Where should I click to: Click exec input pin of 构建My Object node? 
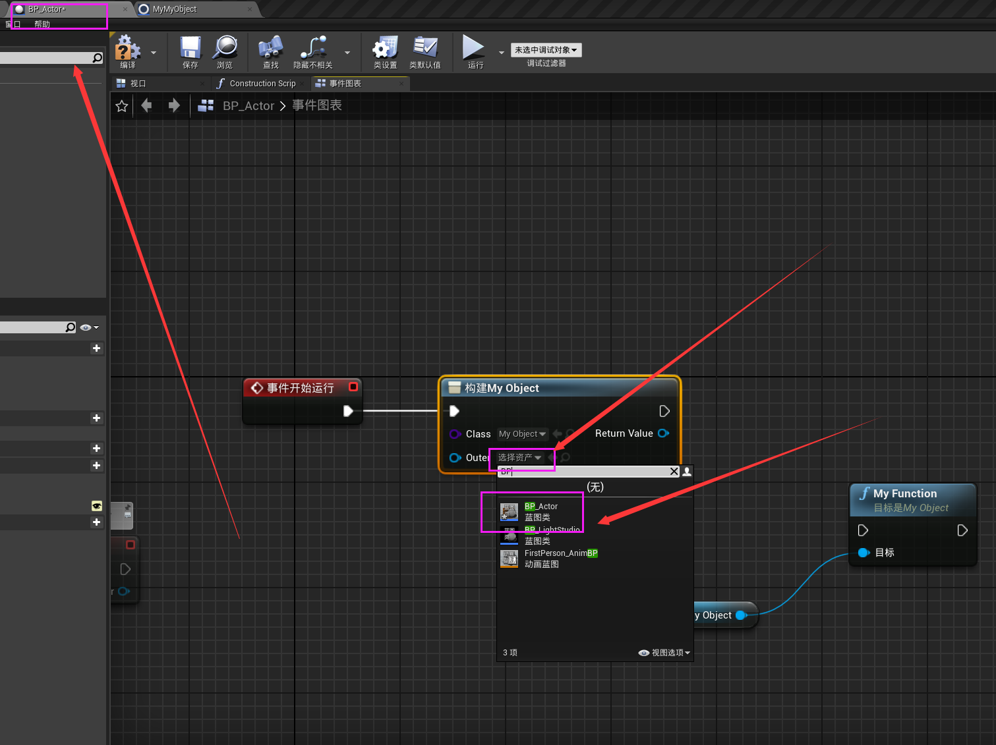(454, 411)
